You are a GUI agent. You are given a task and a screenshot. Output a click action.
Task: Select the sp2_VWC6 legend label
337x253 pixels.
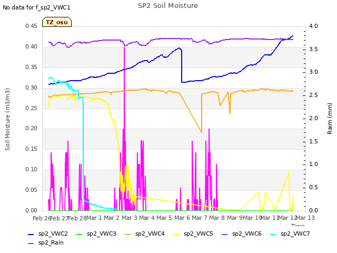click(247, 234)
